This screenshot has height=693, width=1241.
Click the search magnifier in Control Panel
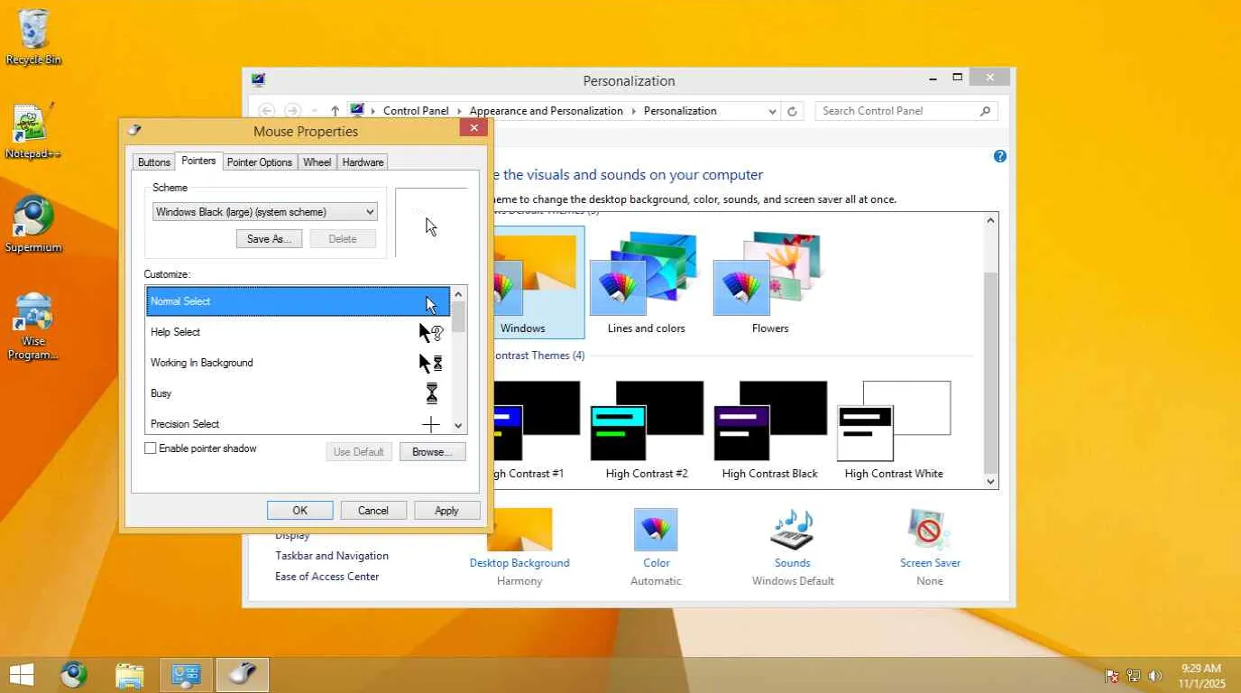[x=985, y=111]
